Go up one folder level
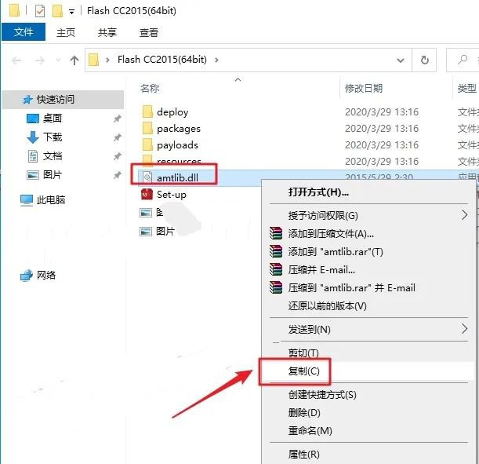 click(74, 60)
